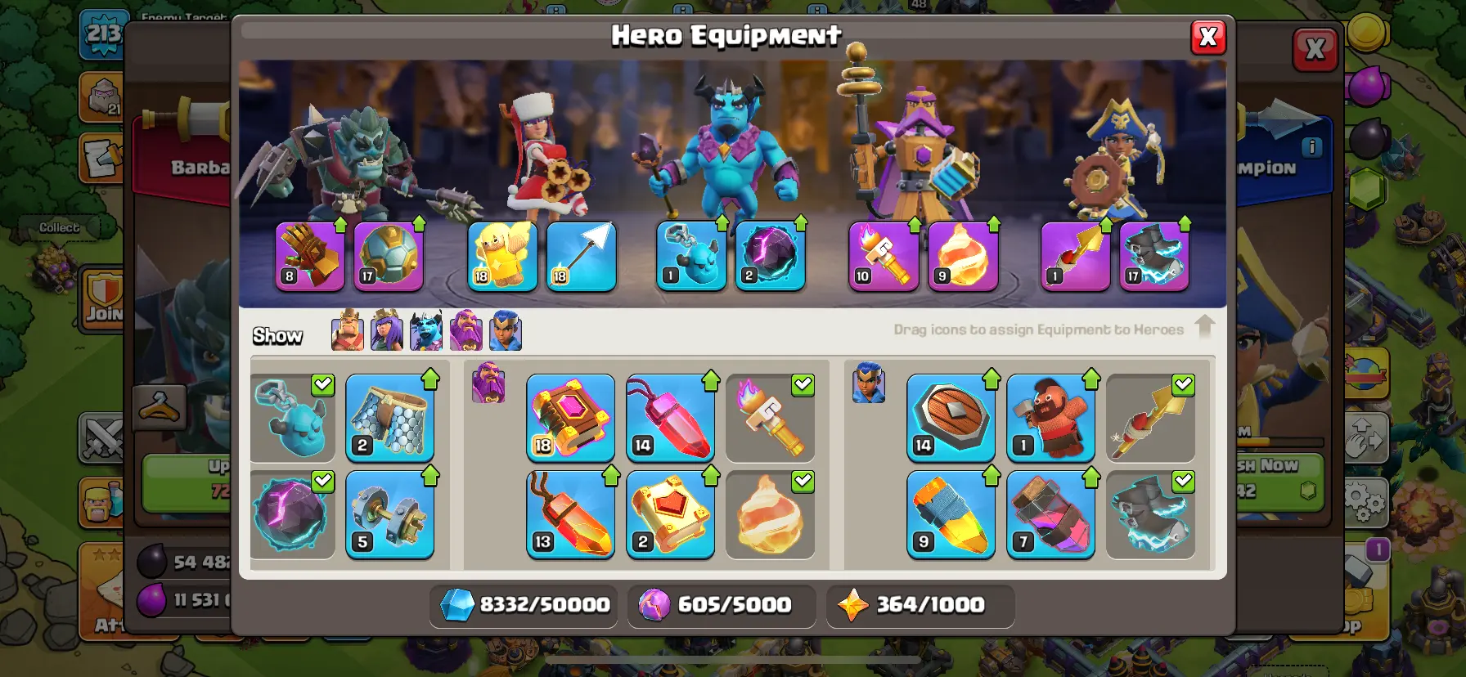
Task: Select the level 14 Royal Gem shield
Action: coord(951,418)
